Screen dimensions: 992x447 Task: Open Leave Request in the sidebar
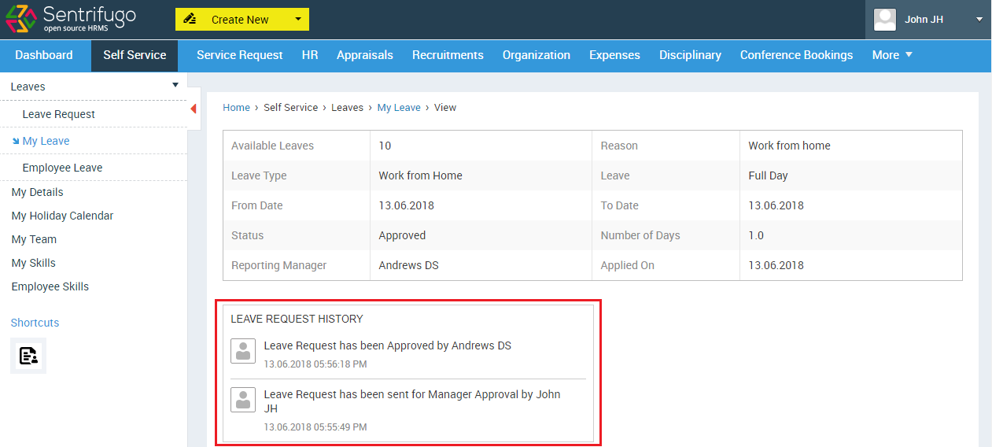click(58, 114)
